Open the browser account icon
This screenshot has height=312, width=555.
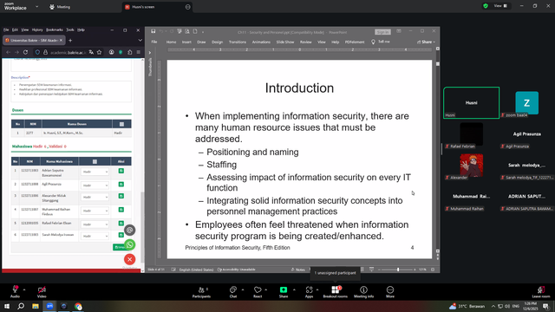[112, 52]
